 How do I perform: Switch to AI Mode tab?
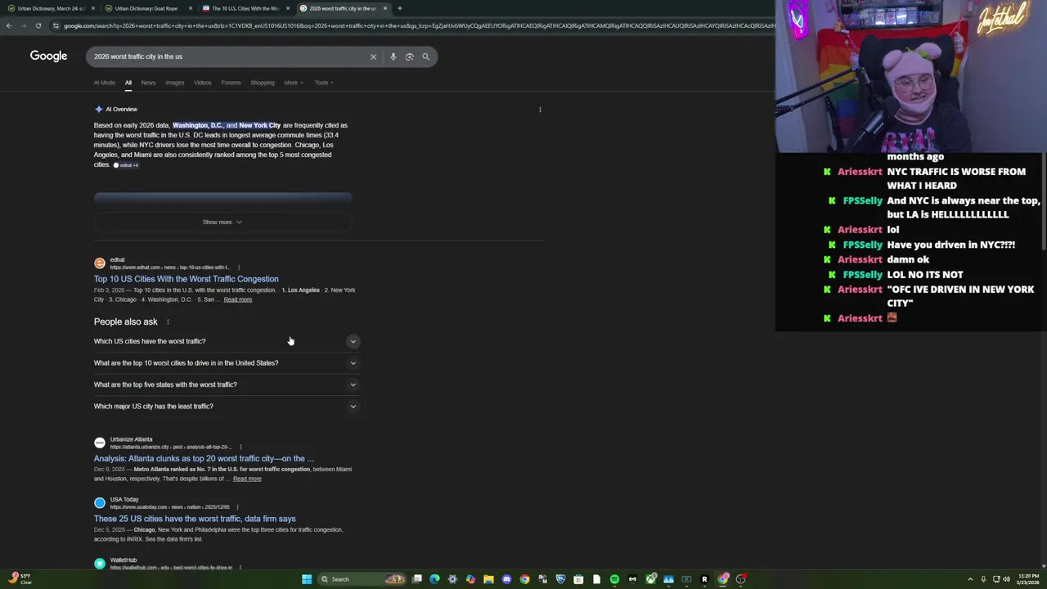coord(105,83)
